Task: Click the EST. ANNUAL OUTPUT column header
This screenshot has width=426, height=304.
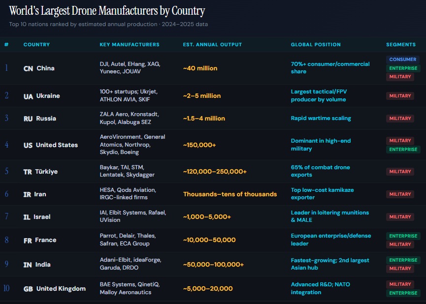Action: coord(212,45)
